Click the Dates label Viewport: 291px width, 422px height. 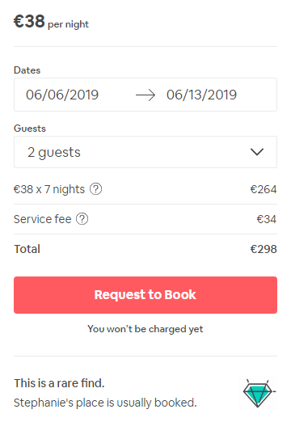tap(27, 70)
